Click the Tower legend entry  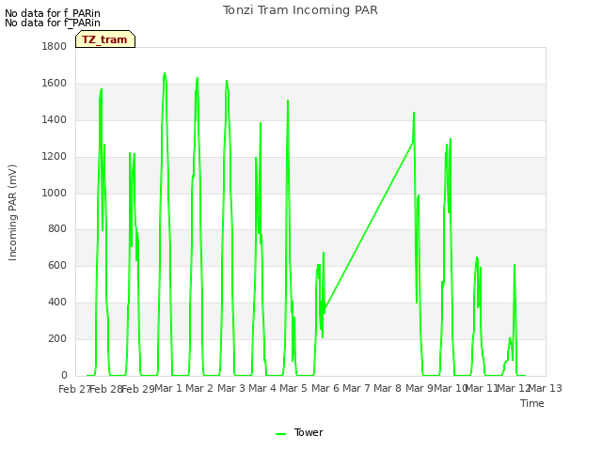299,432
